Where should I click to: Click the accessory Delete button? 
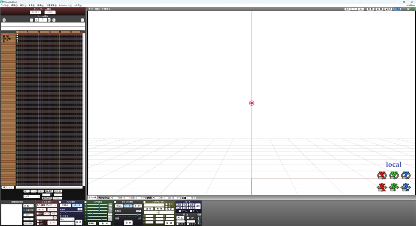coord(159,209)
